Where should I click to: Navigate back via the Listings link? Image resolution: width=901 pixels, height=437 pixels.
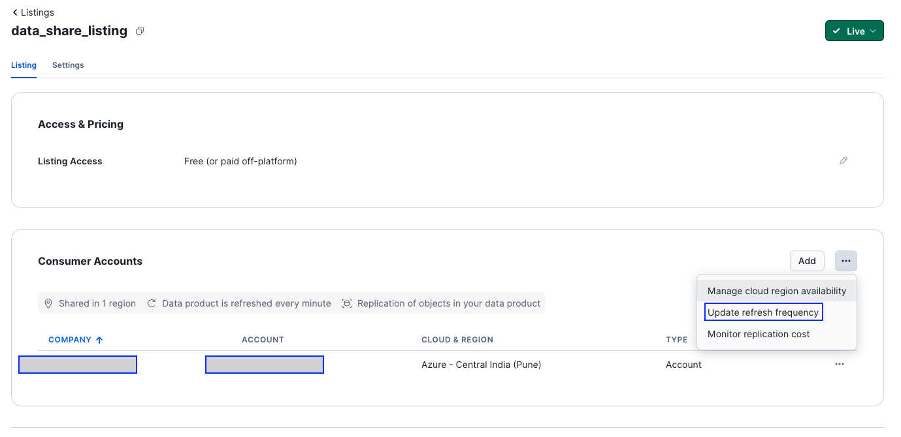(37, 12)
